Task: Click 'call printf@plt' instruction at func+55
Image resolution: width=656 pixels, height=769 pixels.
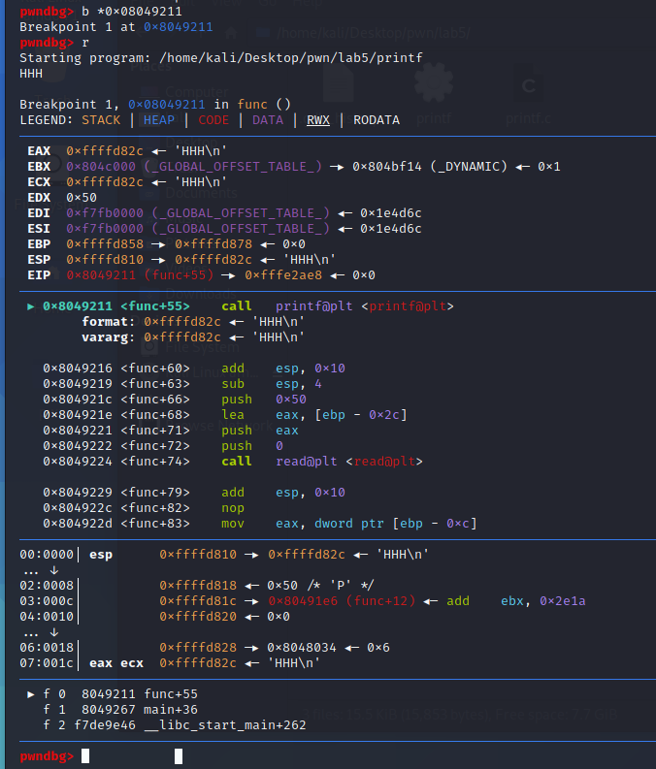Action: point(338,306)
